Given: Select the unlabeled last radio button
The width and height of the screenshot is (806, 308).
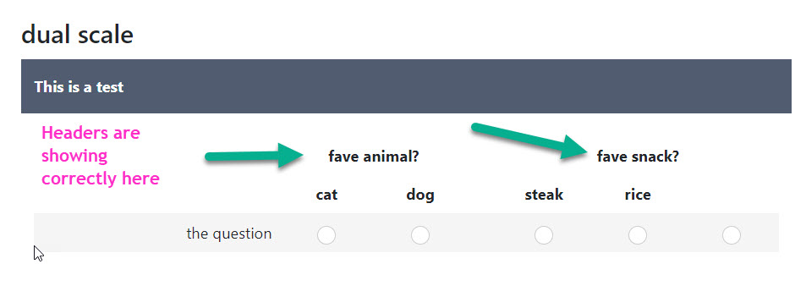Looking at the screenshot, I should point(732,235).
